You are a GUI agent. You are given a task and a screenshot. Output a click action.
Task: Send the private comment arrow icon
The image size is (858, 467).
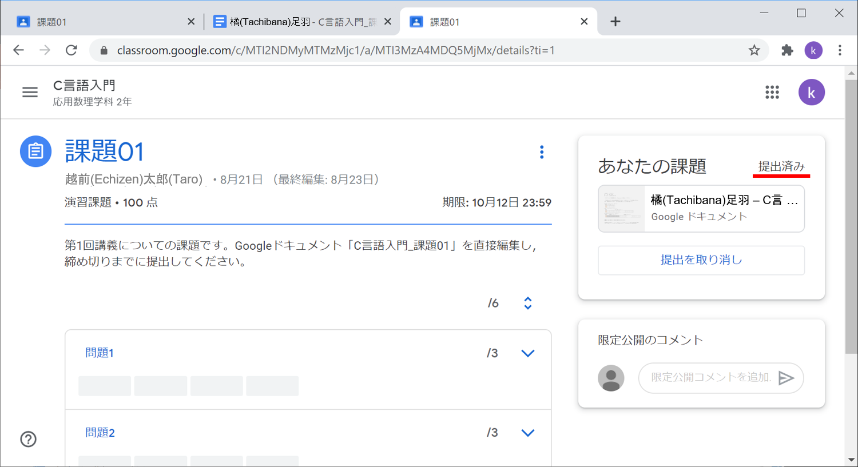tap(786, 378)
